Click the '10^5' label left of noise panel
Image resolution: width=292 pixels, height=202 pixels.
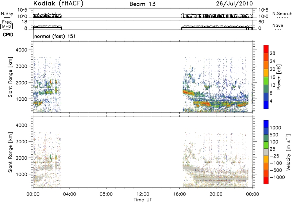[22, 10]
